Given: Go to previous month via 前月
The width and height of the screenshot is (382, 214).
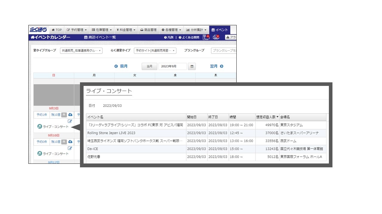Looking at the screenshot, I should pyautogui.click(x=121, y=66).
